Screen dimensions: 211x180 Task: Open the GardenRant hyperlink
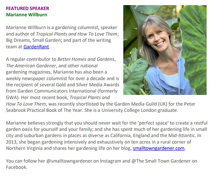click(36, 47)
